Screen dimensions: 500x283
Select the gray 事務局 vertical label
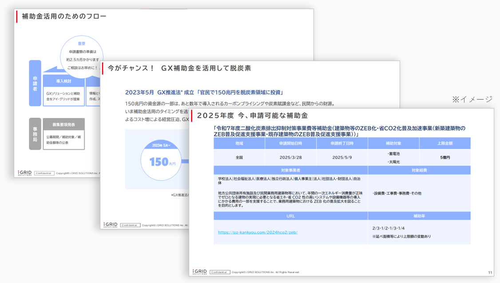[x=35, y=134]
